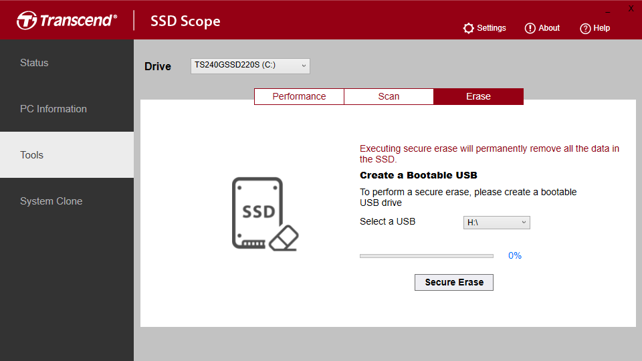This screenshot has width=642, height=361.
Task: Click the Settings gear icon
Action: coord(468,28)
